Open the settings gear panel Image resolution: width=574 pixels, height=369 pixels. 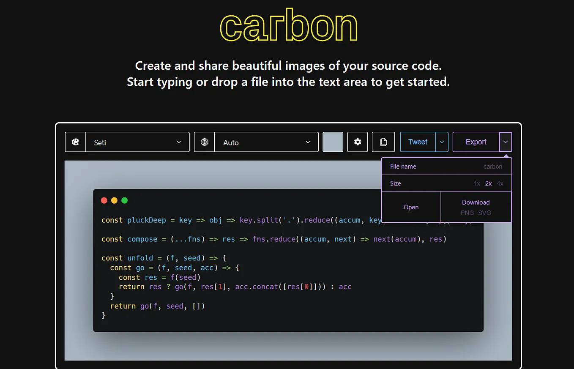pyautogui.click(x=358, y=142)
